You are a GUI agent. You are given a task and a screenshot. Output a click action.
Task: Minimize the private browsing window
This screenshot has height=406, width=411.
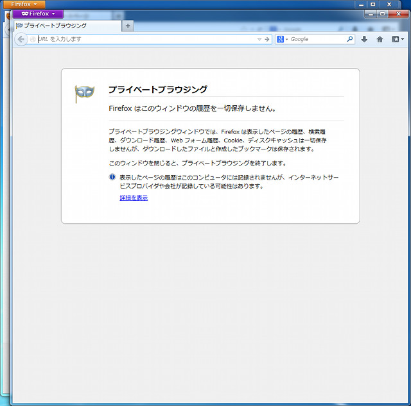(371, 14)
